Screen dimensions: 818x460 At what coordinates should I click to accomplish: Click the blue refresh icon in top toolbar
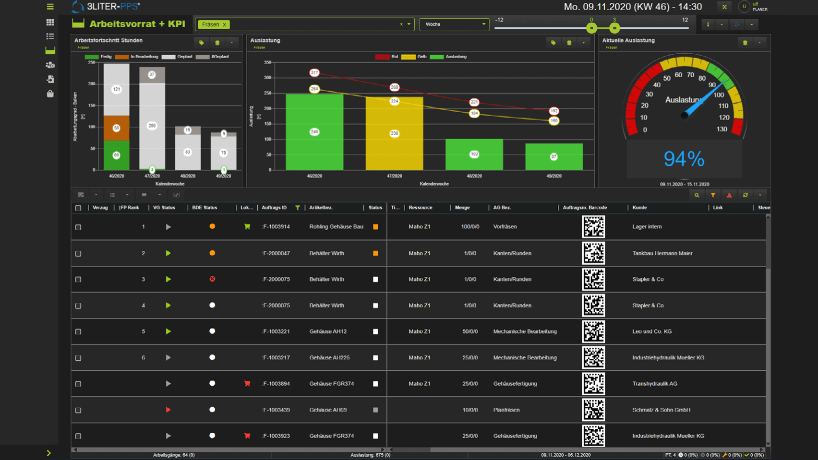[737, 24]
